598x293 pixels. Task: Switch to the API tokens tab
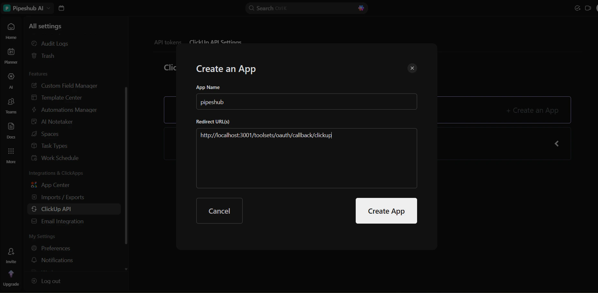(167, 42)
